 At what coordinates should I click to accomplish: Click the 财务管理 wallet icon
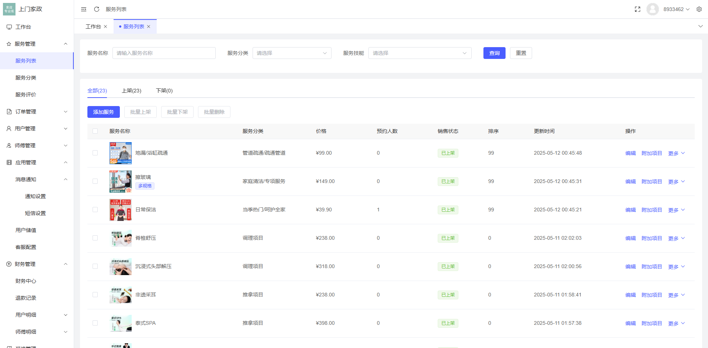point(8,264)
